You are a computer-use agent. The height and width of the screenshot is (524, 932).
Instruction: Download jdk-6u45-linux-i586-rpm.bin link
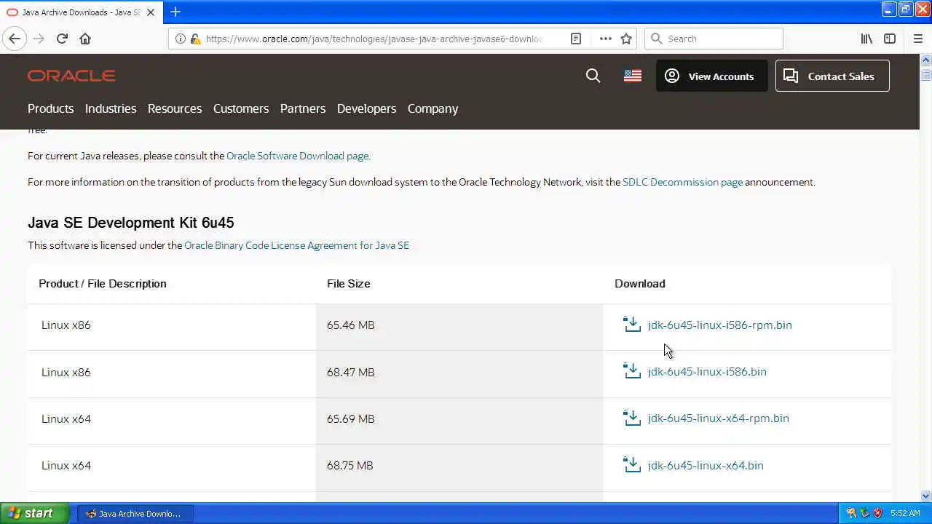click(x=719, y=325)
